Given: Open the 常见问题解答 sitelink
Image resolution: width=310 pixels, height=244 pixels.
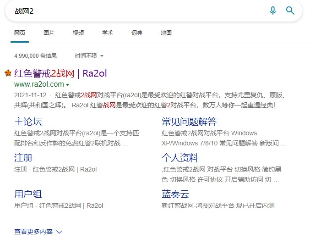Looking at the screenshot, I should 189,122.
